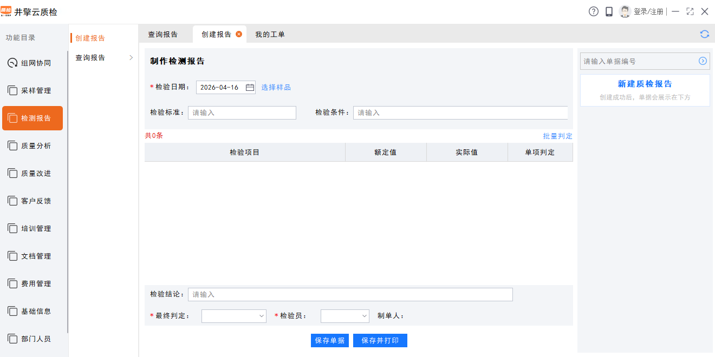This screenshot has height=357, width=715.
Task: Open the mobile phone icon in the title bar
Action: click(x=609, y=11)
